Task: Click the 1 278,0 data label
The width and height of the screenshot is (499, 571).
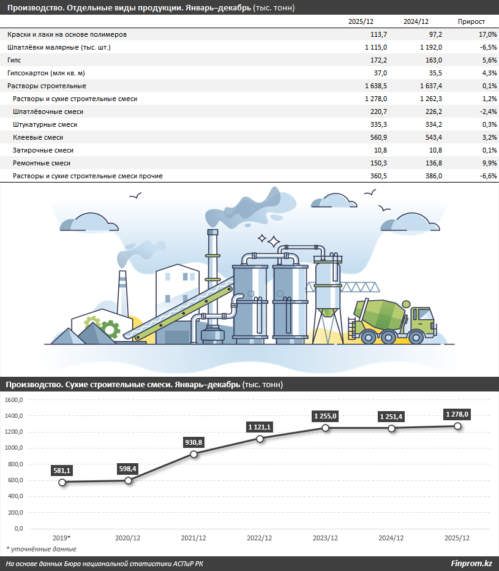Action: 457,415
